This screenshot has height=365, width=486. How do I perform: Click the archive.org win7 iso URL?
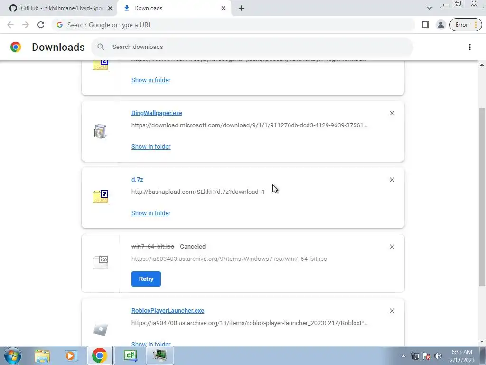[229, 259]
